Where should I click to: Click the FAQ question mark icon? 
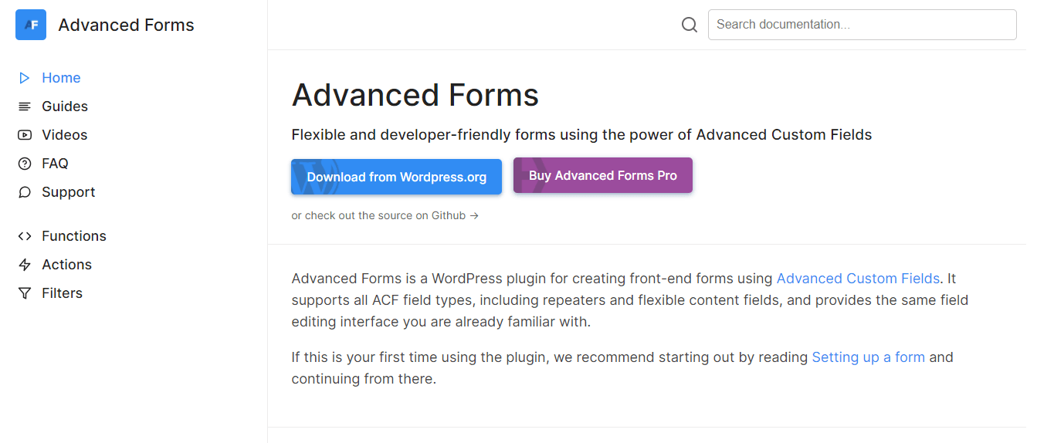[x=25, y=164]
